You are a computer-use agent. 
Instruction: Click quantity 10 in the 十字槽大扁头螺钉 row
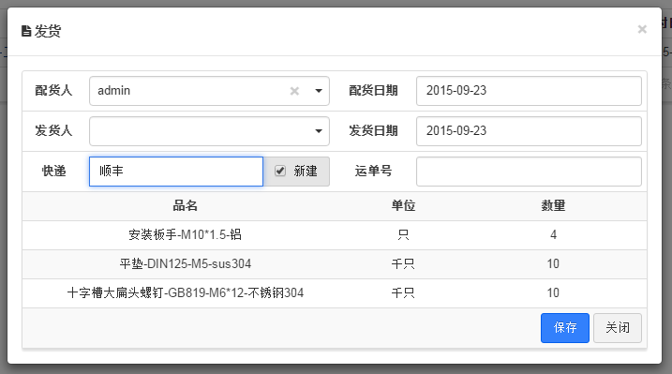553,293
